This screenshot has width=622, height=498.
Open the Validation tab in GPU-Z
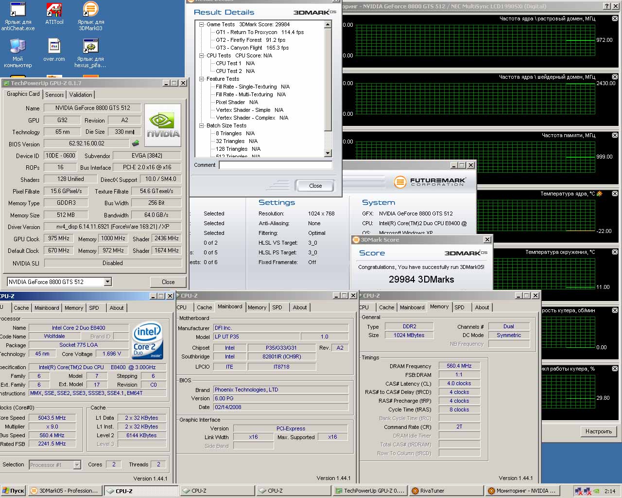(81, 95)
